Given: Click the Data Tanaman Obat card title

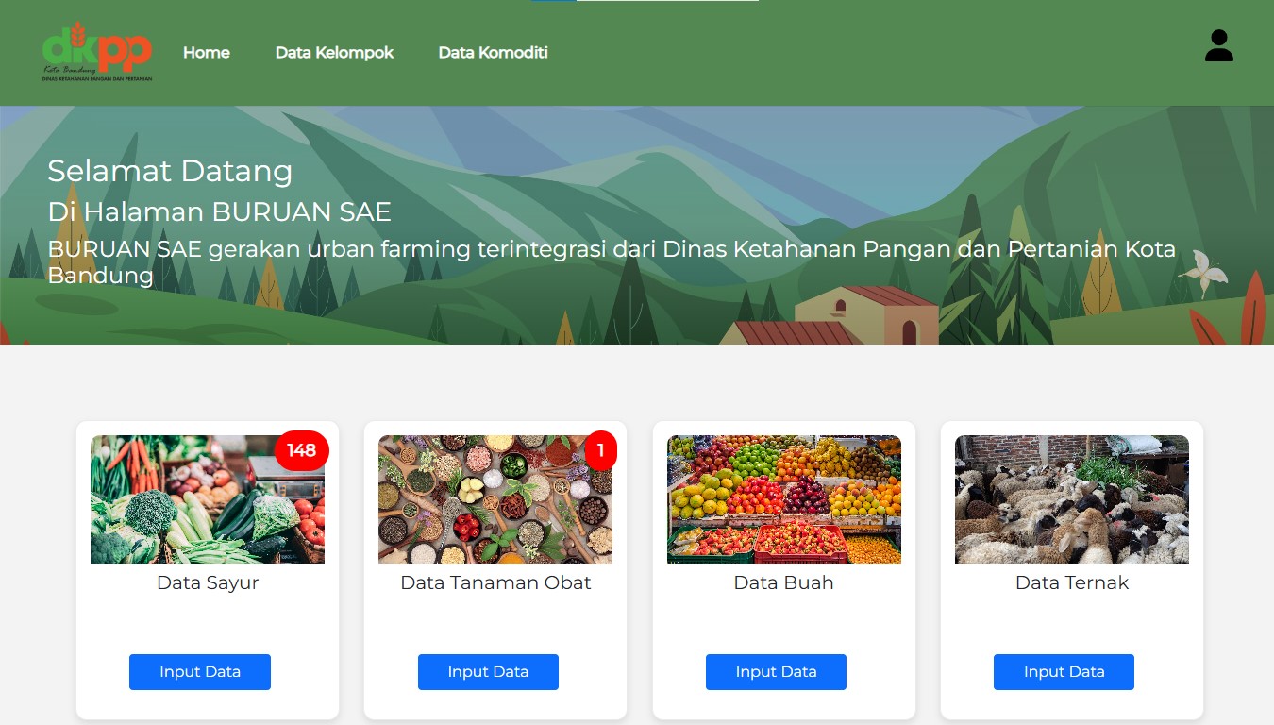Looking at the screenshot, I should click(x=495, y=582).
